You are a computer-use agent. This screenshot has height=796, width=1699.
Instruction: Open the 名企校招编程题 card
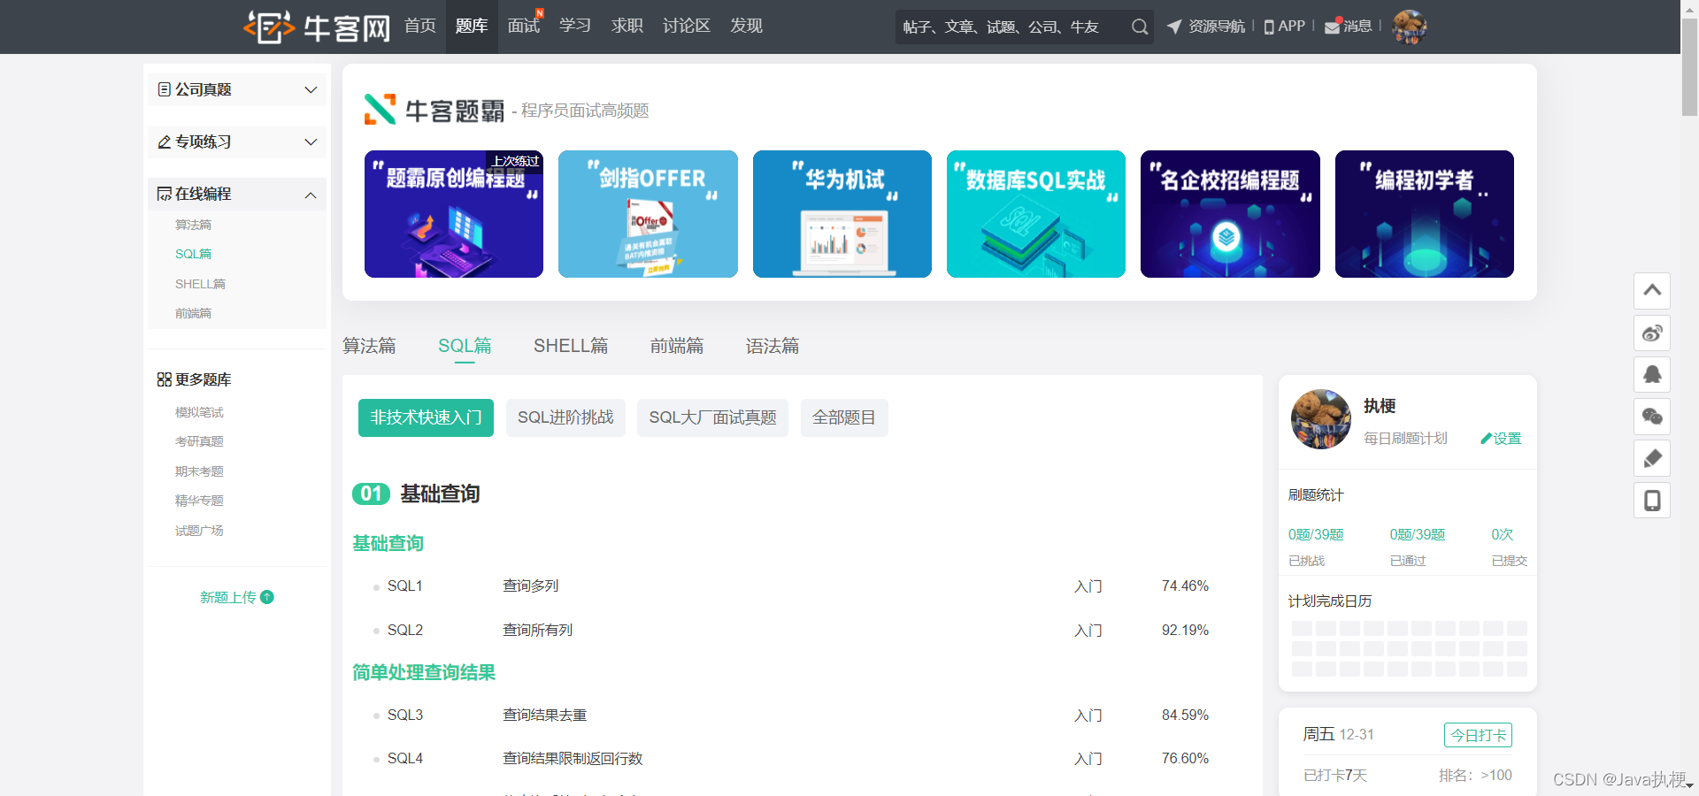(x=1230, y=214)
